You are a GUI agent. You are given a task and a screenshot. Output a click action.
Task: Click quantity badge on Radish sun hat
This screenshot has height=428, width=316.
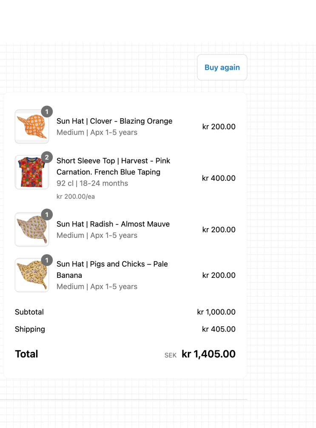pos(47,215)
